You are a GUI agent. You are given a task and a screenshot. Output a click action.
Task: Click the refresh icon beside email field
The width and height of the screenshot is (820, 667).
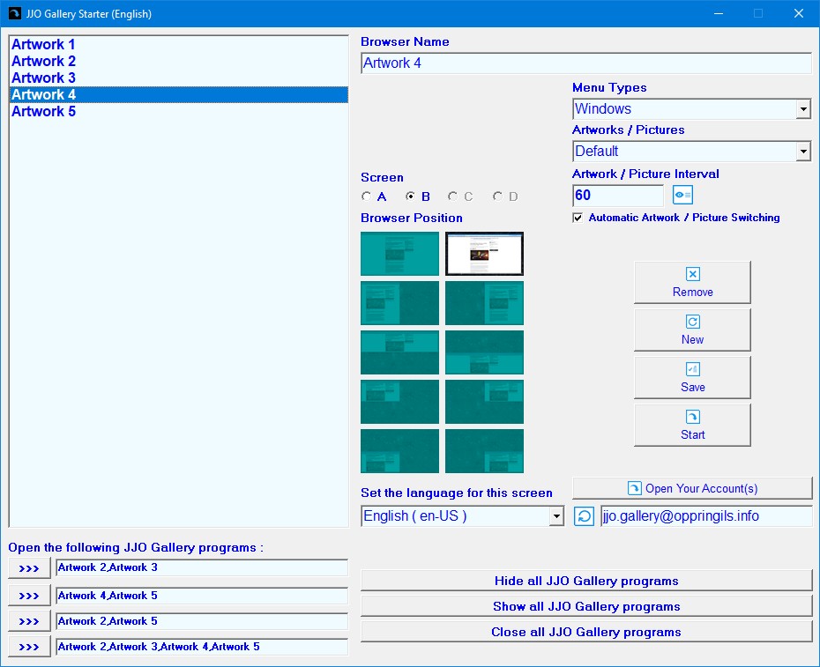(584, 516)
